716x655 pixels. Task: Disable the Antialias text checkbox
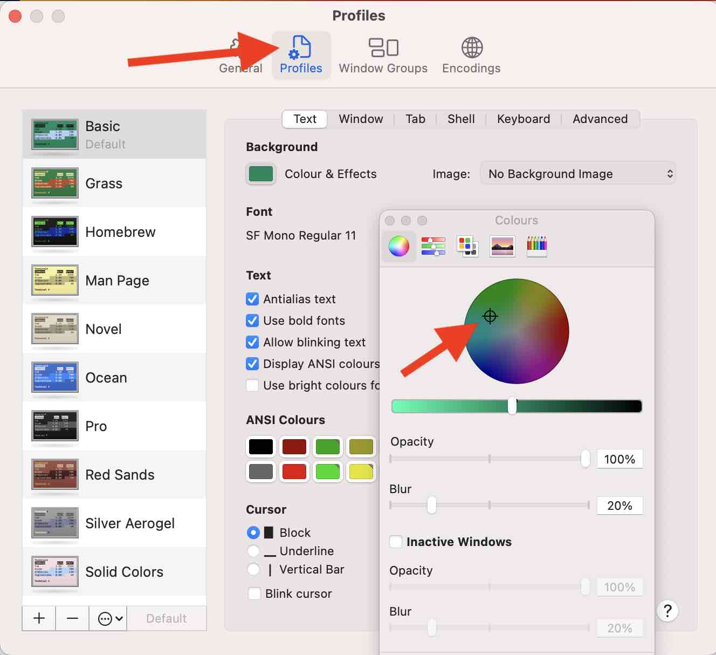252,299
